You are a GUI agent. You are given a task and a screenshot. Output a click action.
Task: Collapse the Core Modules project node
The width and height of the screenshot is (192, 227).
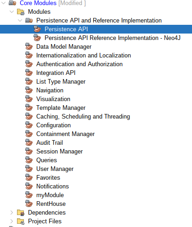click(3, 3)
